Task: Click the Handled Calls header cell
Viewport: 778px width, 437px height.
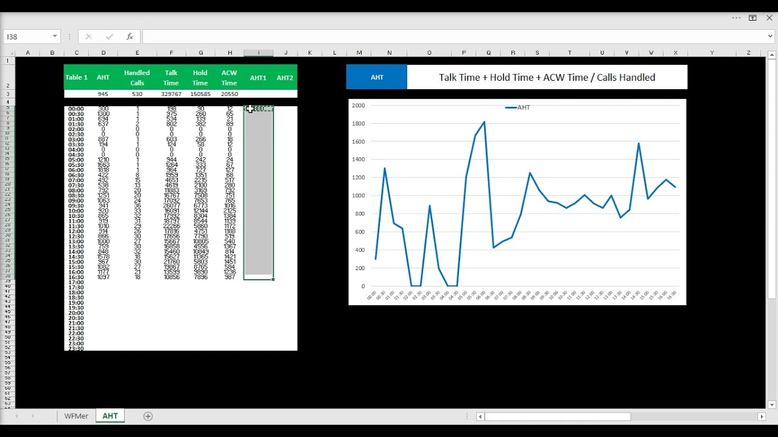Action: point(137,78)
